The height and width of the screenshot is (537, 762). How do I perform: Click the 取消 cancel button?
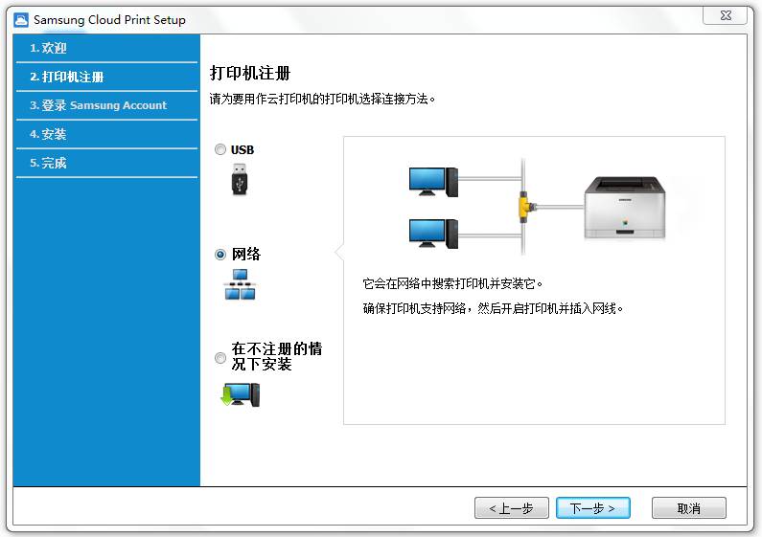tap(688, 508)
